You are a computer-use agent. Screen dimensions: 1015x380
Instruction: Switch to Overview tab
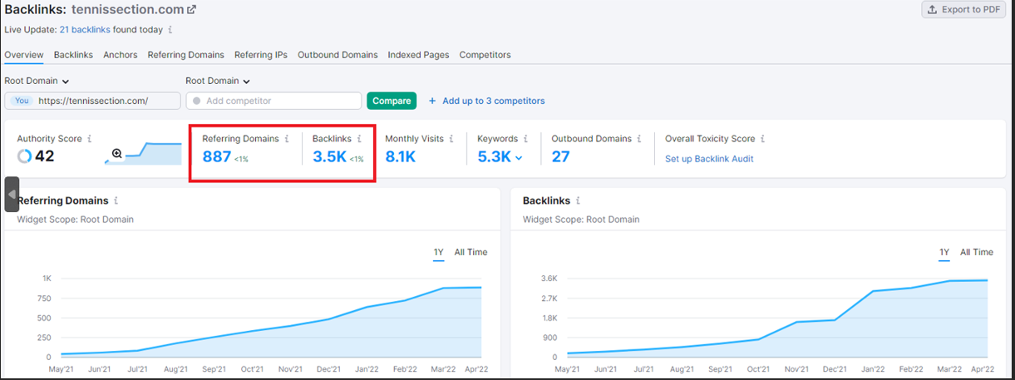pos(24,55)
